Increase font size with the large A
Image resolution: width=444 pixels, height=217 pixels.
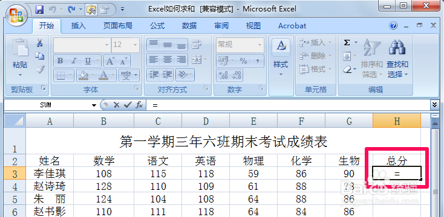point(110,61)
